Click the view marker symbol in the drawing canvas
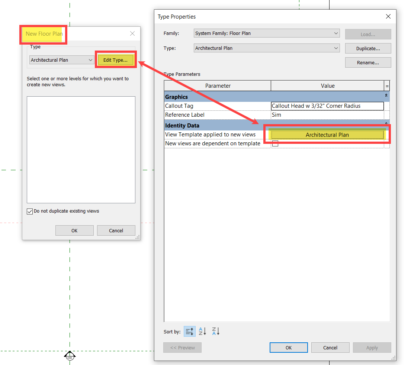 tap(70, 356)
